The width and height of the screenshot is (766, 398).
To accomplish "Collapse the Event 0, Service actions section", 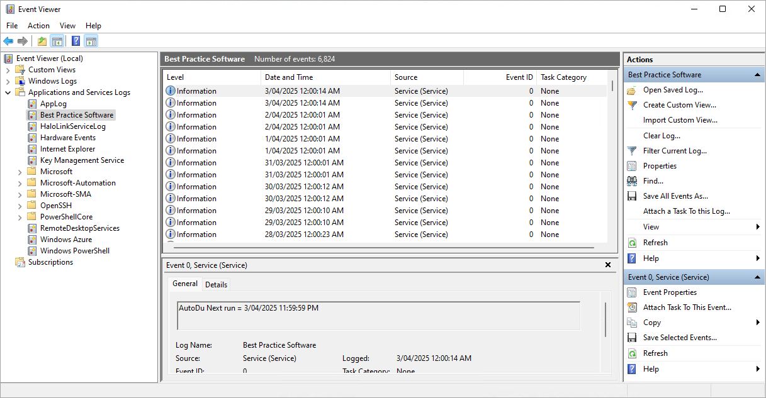I will (758, 277).
